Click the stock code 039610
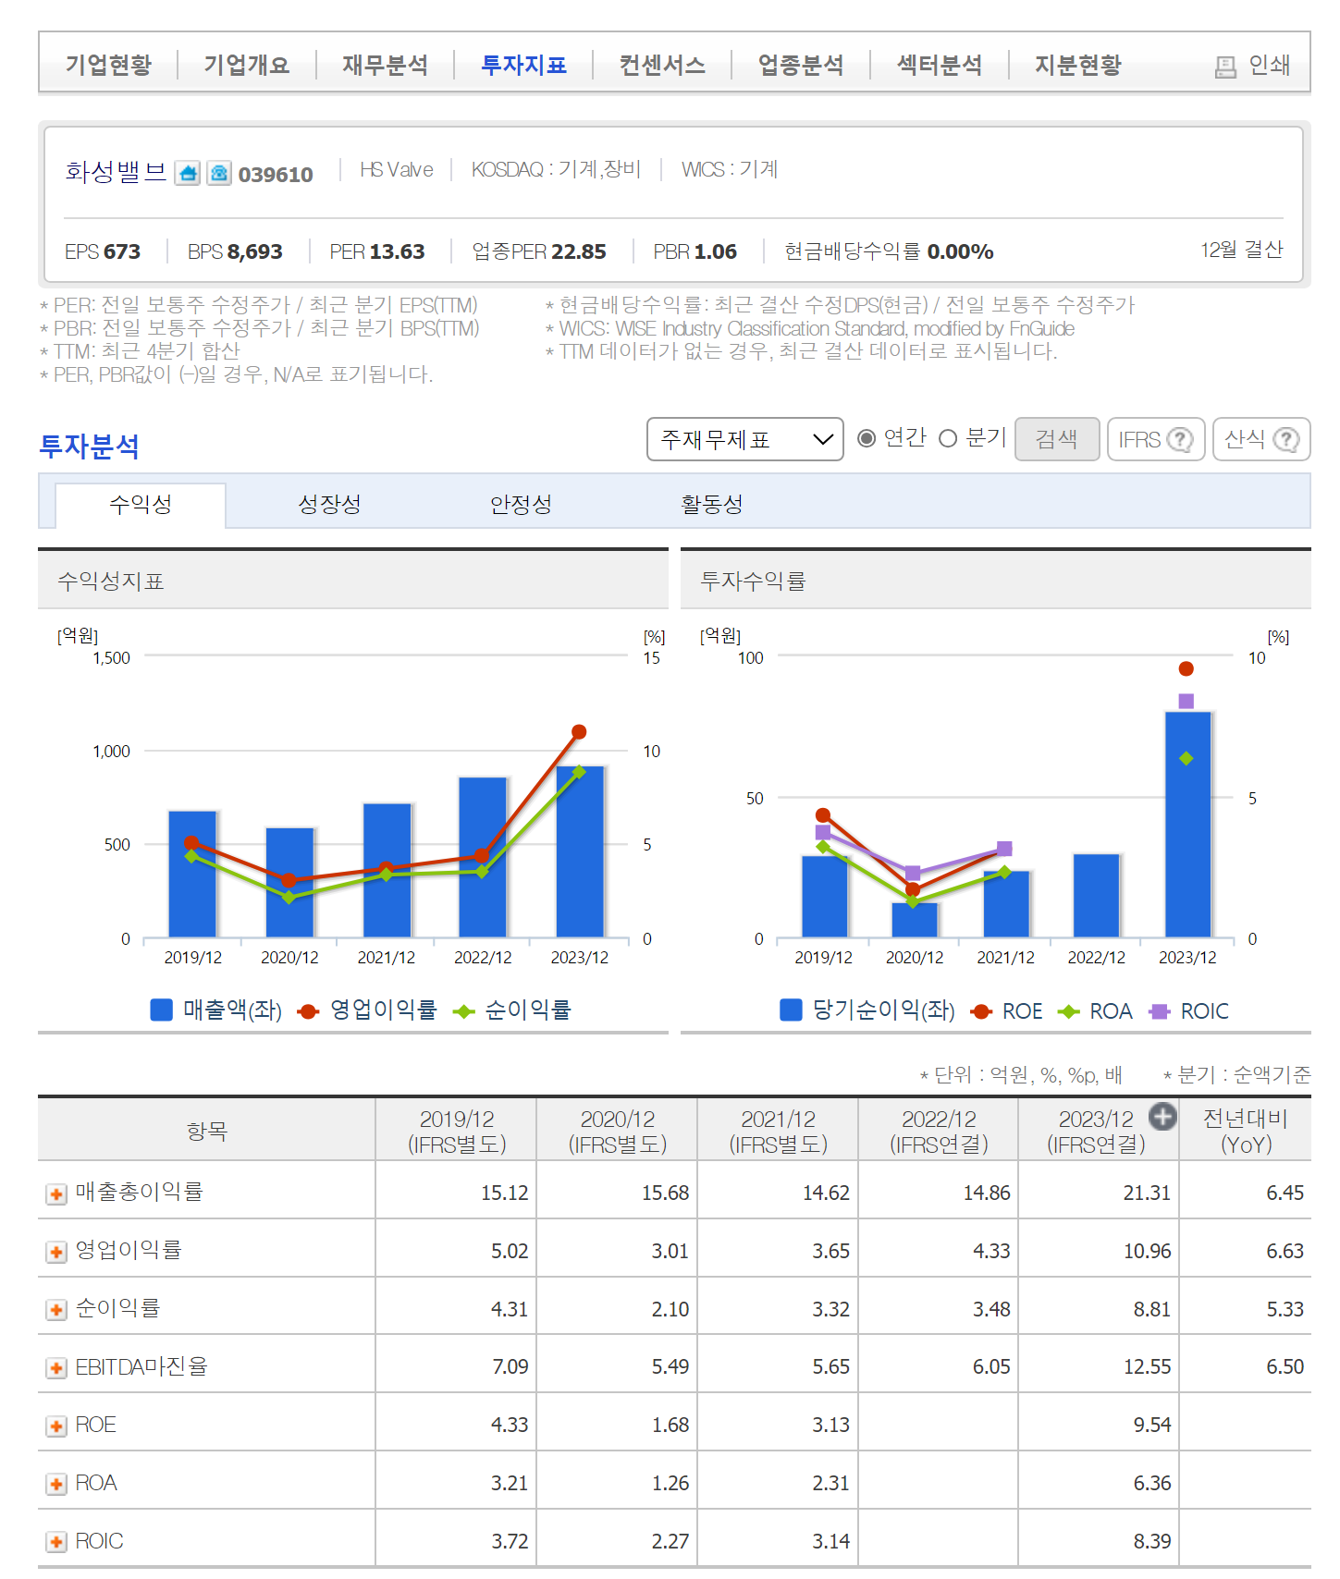 tap(276, 175)
